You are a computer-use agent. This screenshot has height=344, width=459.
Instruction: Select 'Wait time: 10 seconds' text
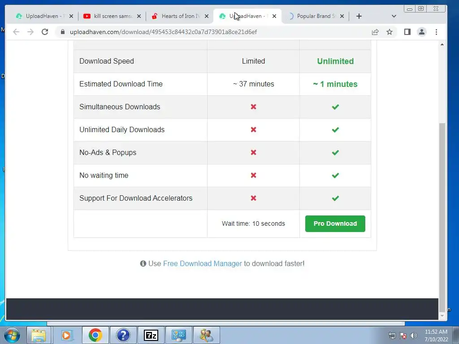click(253, 224)
